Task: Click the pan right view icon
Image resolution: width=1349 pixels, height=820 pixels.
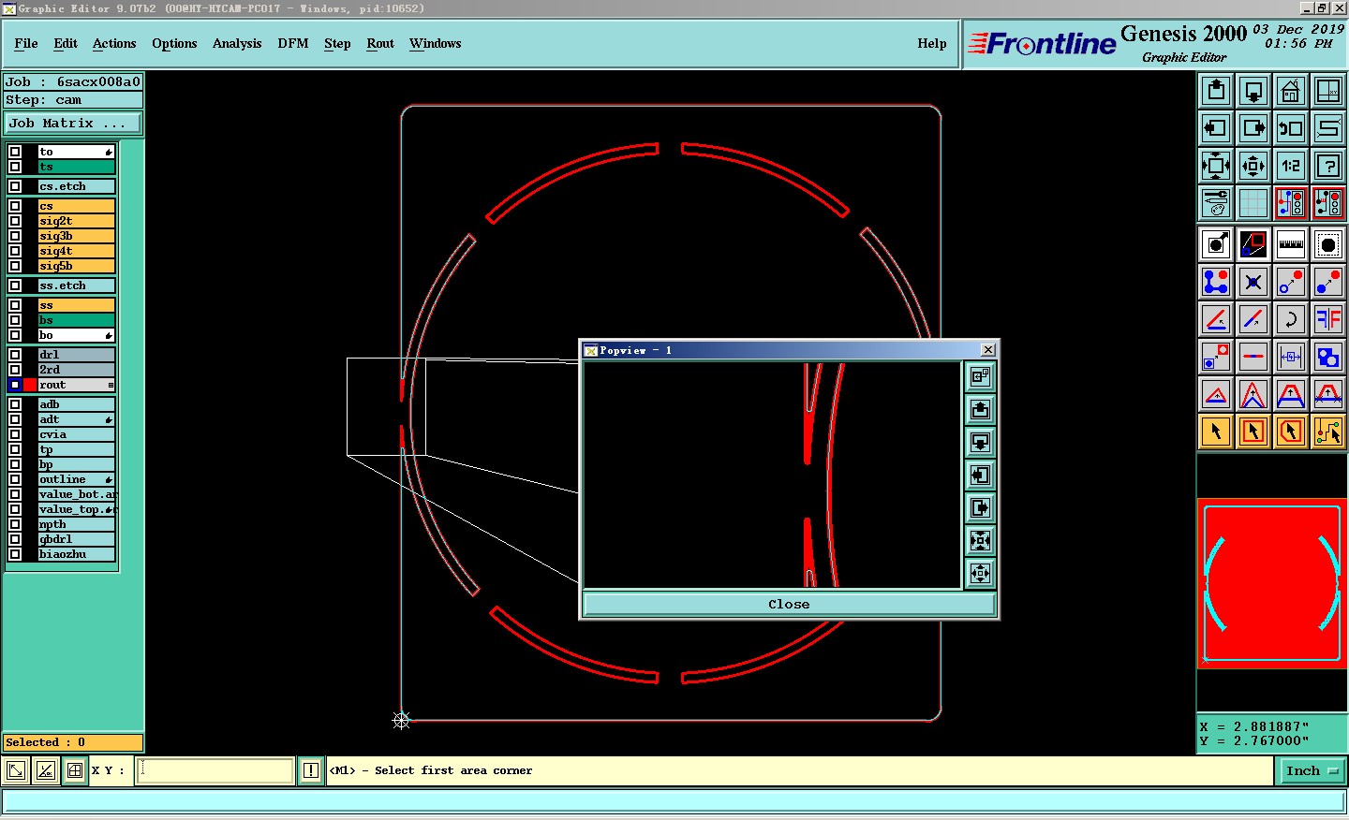Action: [x=1253, y=128]
